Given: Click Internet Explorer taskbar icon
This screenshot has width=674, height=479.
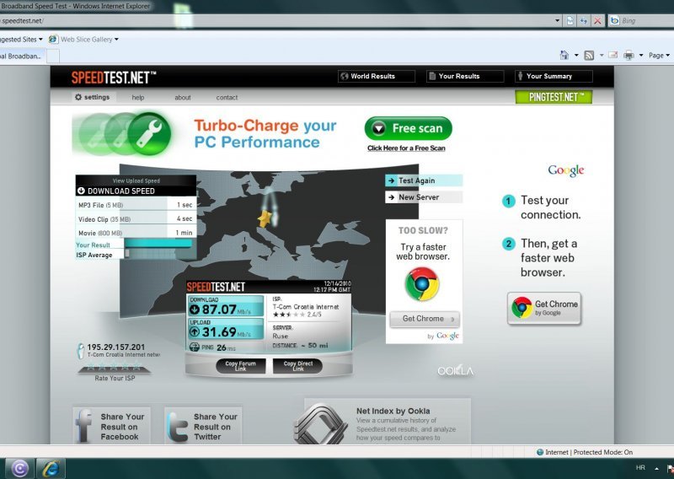Looking at the screenshot, I should [x=51, y=468].
